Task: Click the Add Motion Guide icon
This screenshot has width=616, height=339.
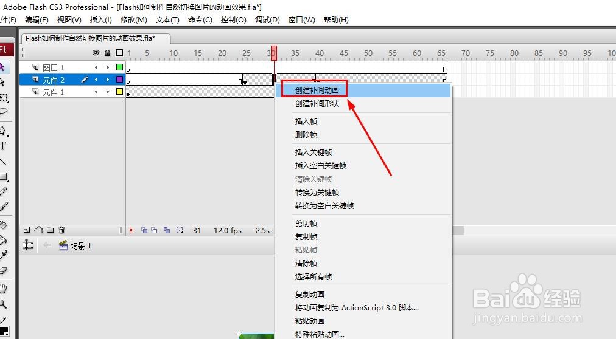Action: click(x=39, y=230)
